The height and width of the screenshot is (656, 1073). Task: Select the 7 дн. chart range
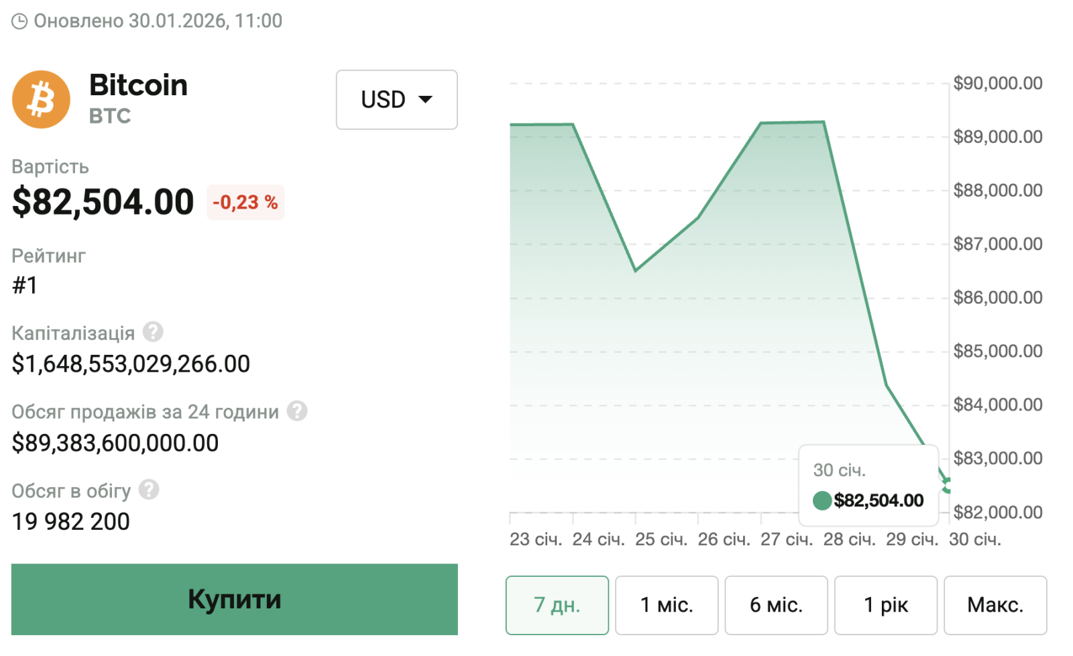(x=557, y=605)
